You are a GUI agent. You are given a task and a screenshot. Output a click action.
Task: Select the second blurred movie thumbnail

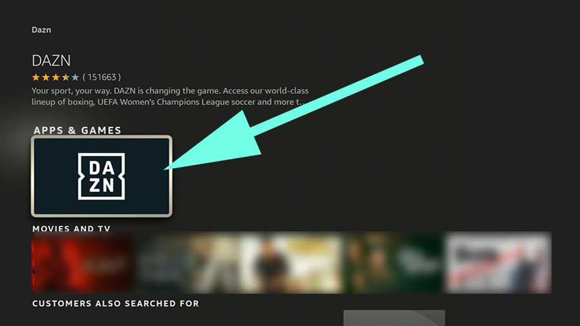coord(187,262)
